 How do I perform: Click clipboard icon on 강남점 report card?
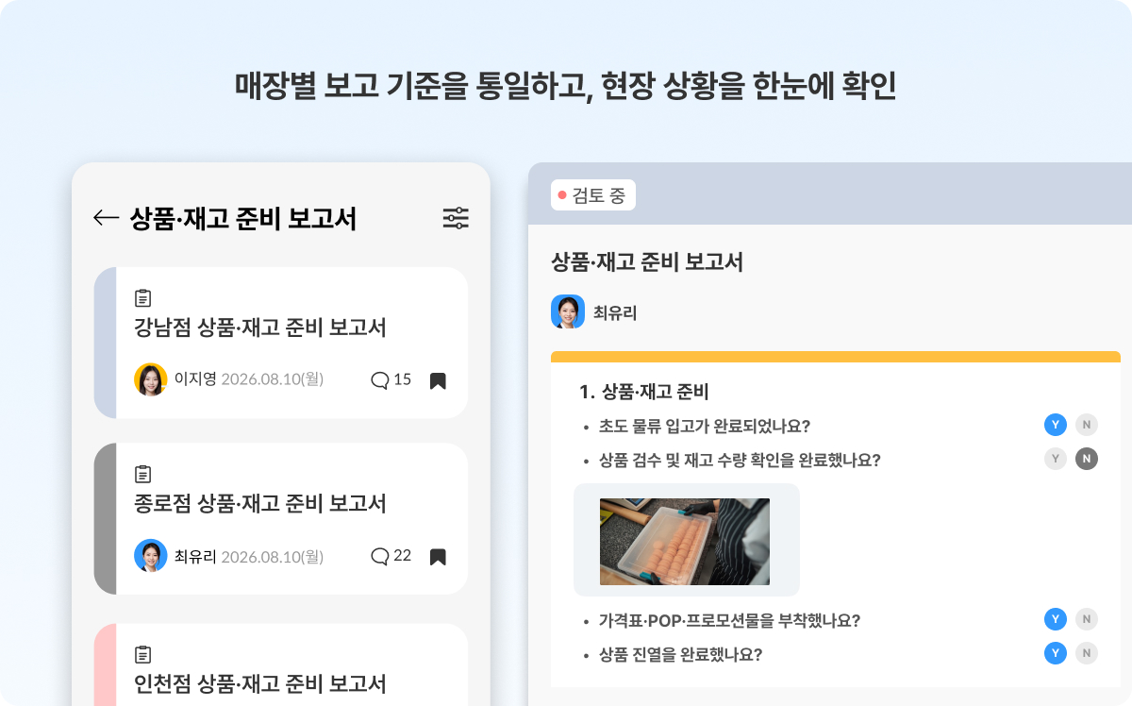pos(143,297)
